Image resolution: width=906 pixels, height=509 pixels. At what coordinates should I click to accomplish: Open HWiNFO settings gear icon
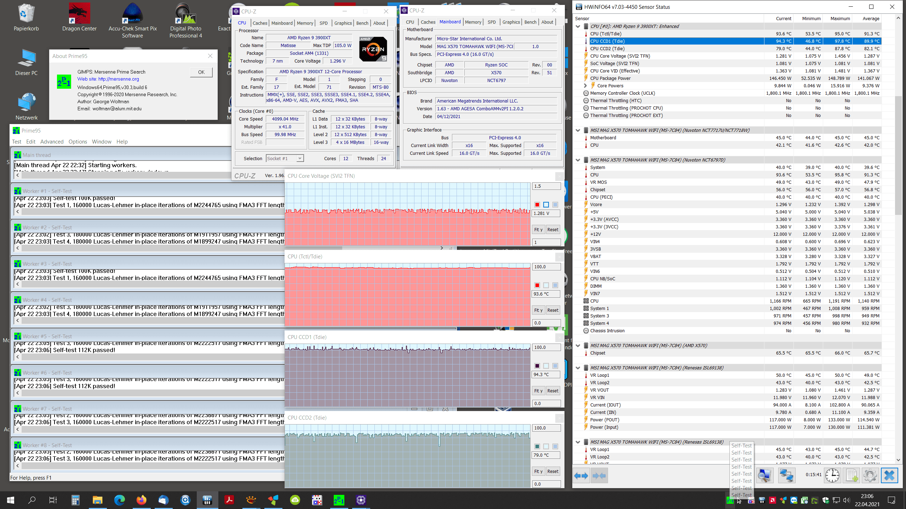tap(870, 475)
